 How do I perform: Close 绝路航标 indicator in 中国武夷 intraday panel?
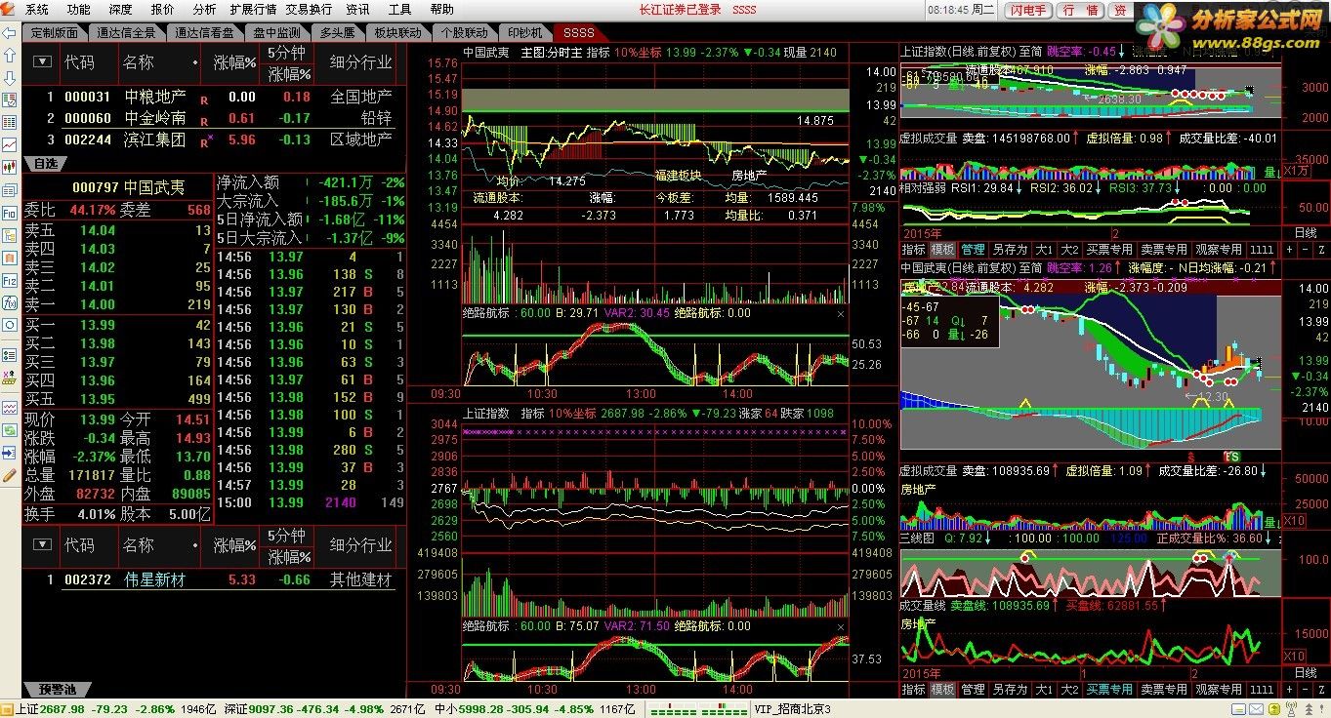841,314
